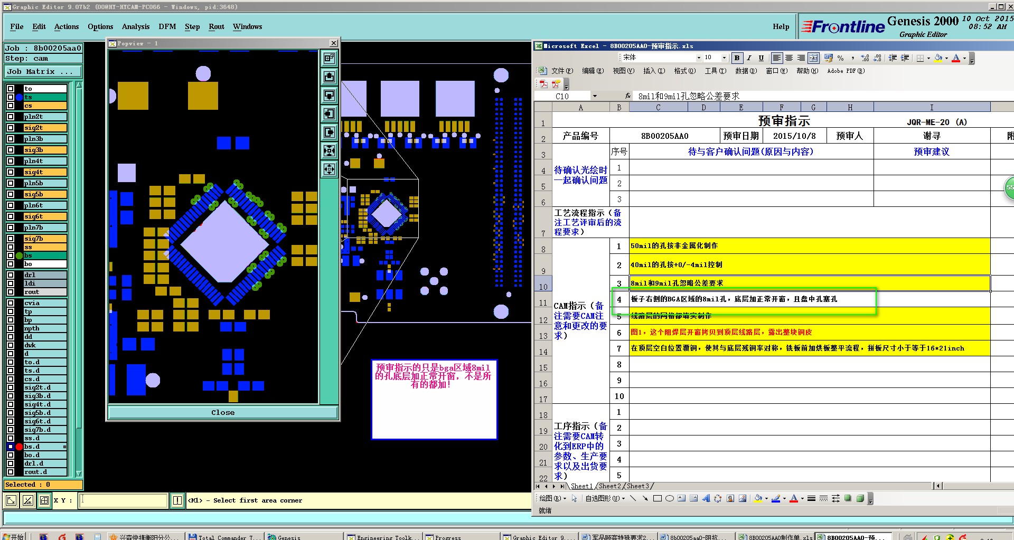
Task: Open the Borders dropdown arrow
Action: [928, 58]
